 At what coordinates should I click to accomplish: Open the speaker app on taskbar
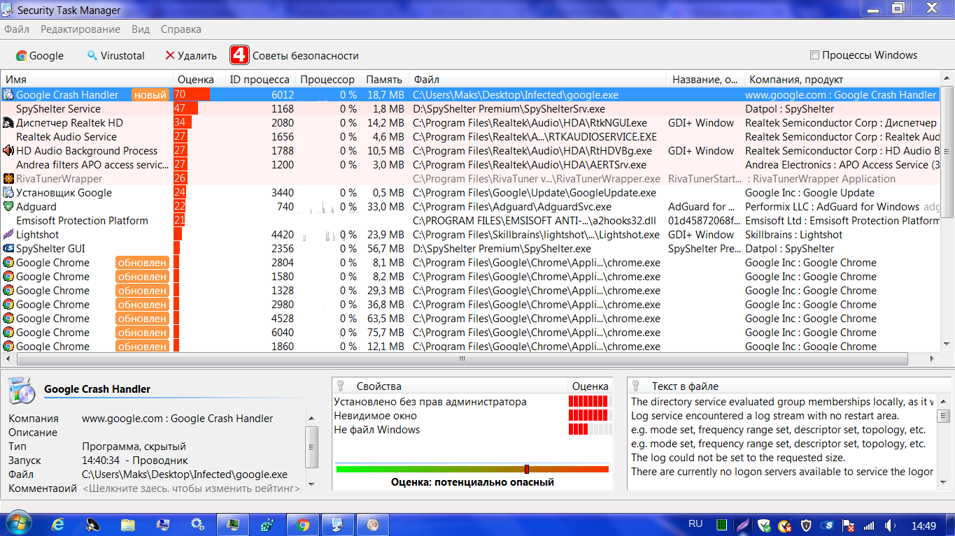[93, 524]
